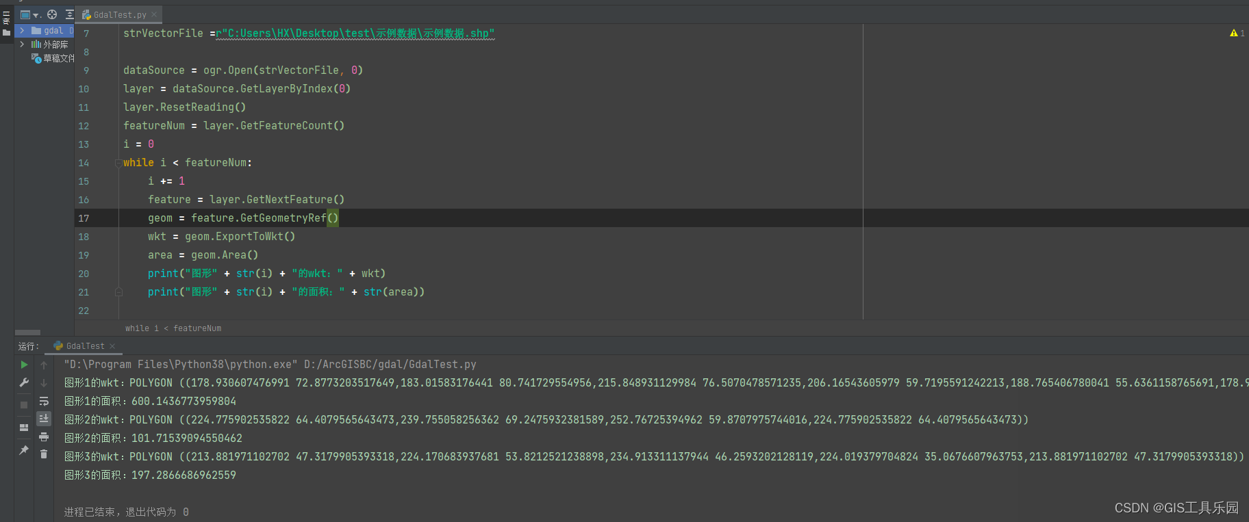Viewport: 1249px width, 522px height.
Task: Expand all project tree nodes icon
Action: tap(69, 14)
